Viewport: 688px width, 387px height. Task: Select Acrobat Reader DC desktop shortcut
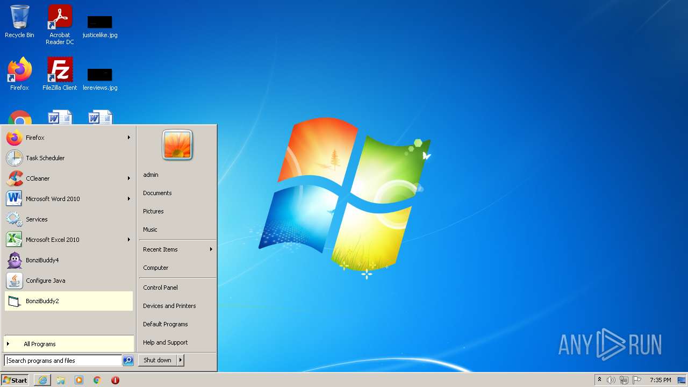(60, 25)
